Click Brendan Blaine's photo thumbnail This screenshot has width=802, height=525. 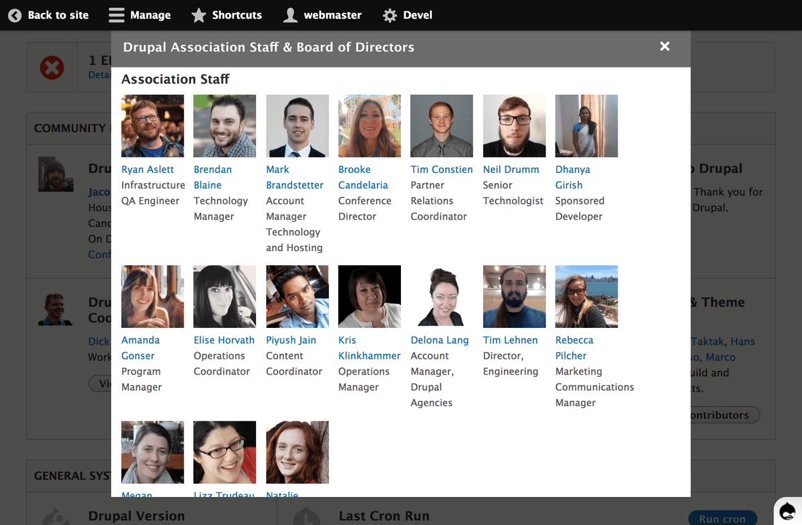click(225, 126)
